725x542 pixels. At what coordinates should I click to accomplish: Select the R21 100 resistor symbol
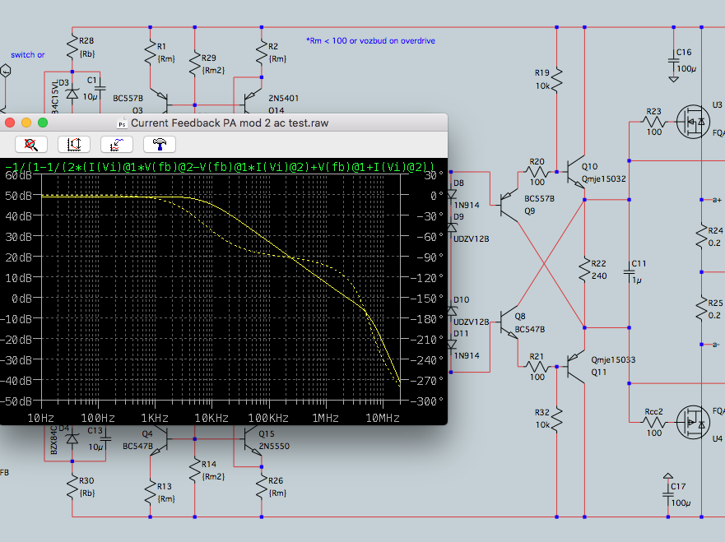[x=537, y=367]
